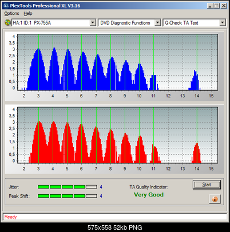Click the Jitter level indicator bar
230x232 pixels.
tap(68, 187)
